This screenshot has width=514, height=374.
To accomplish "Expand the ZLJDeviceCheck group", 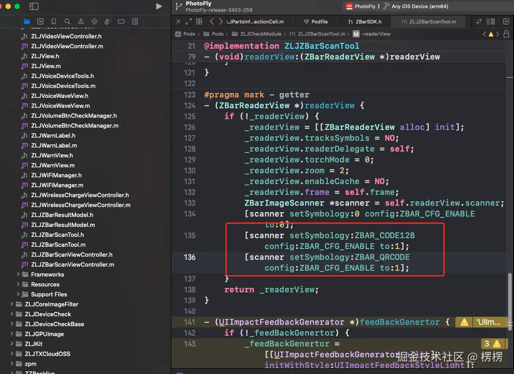I will pyautogui.click(x=12, y=314).
